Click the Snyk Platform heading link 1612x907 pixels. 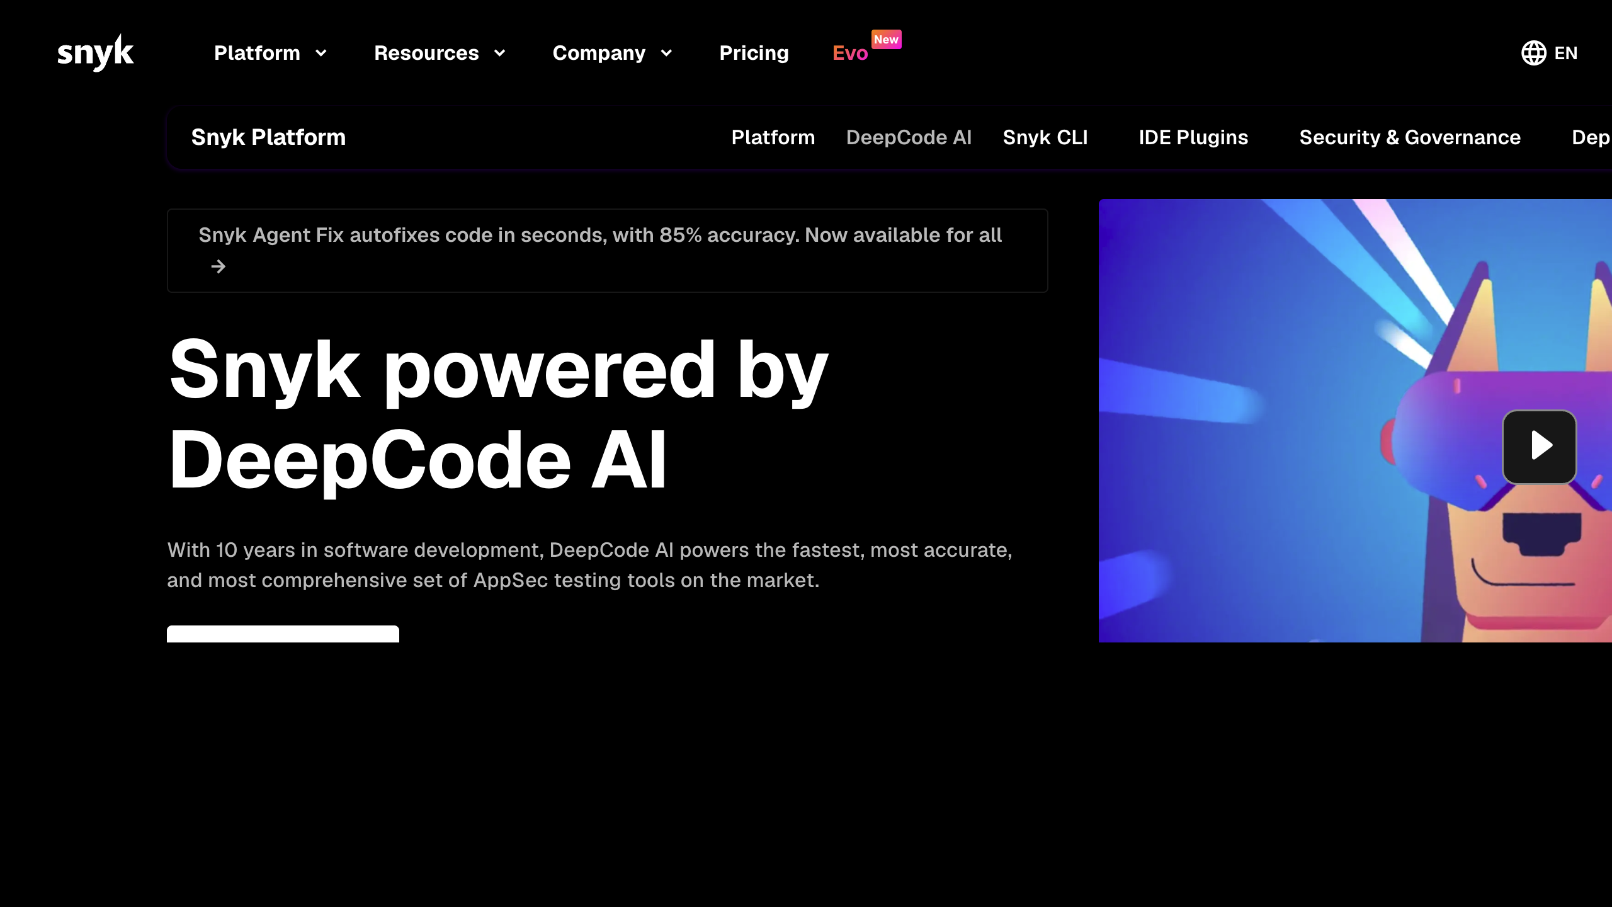point(268,137)
